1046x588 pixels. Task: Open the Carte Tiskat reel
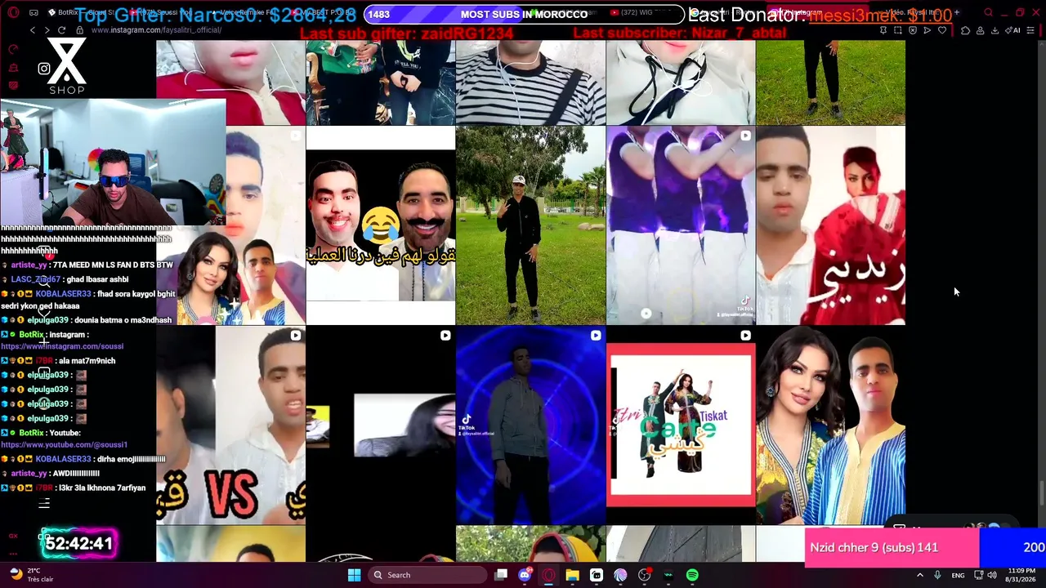681,425
